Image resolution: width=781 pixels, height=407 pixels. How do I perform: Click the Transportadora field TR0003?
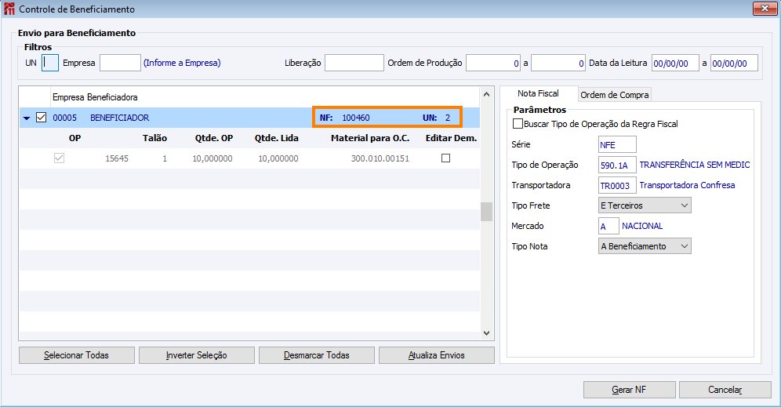tap(617, 185)
